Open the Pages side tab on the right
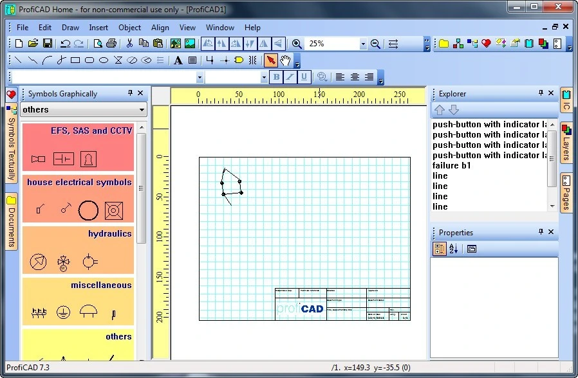 coord(566,192)
